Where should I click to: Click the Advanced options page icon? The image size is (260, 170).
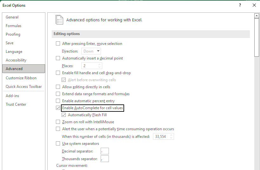point(59,20)
